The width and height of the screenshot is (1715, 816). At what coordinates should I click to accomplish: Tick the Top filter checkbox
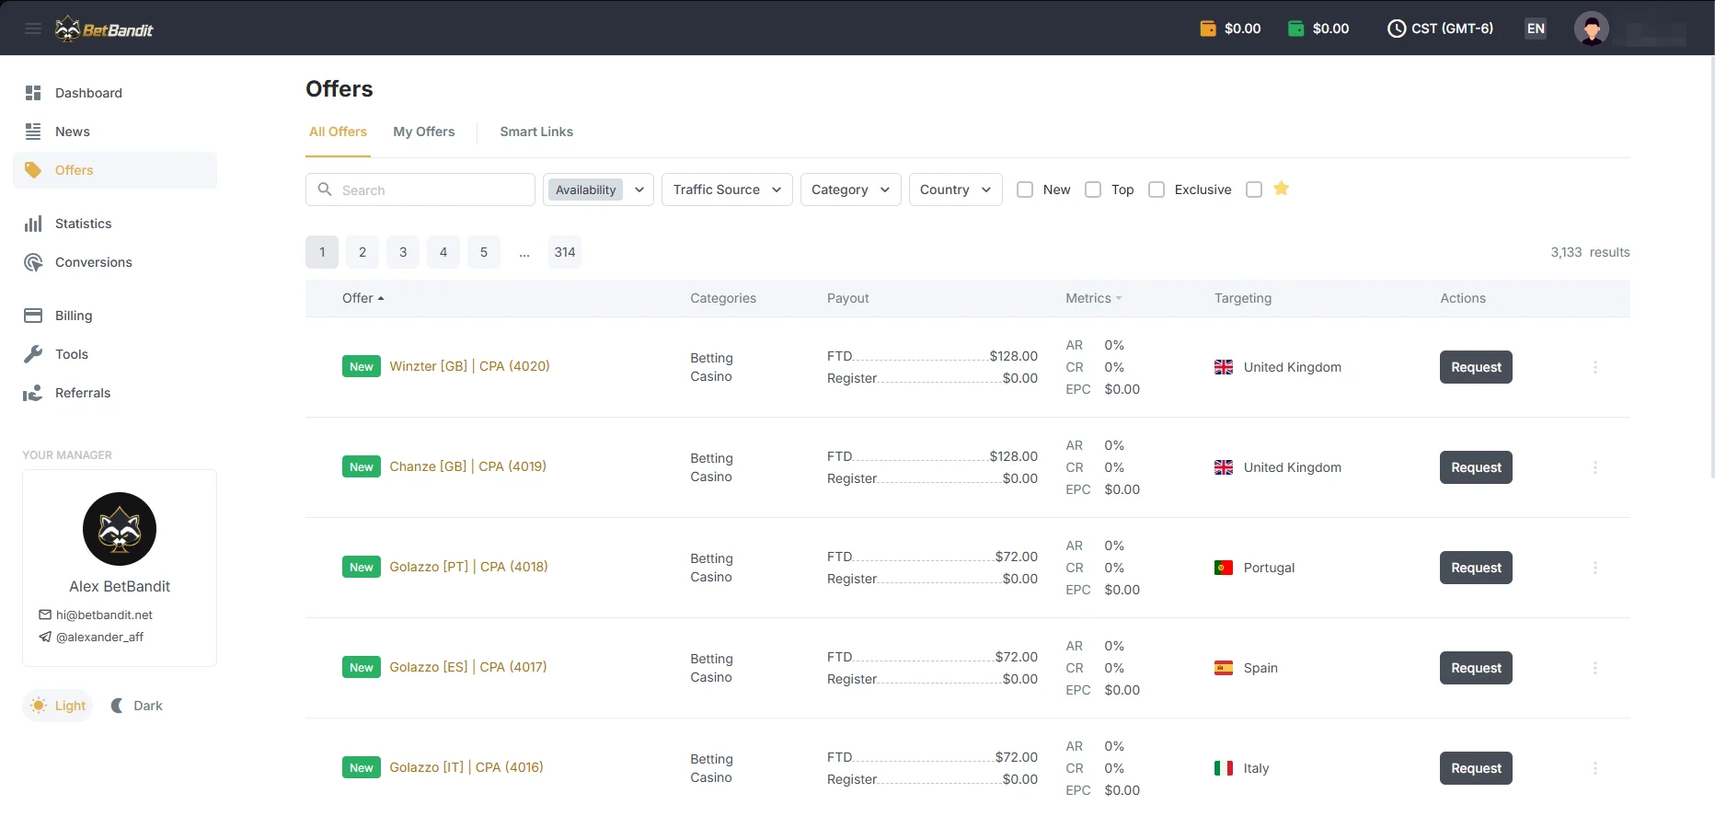(1093, 190)
